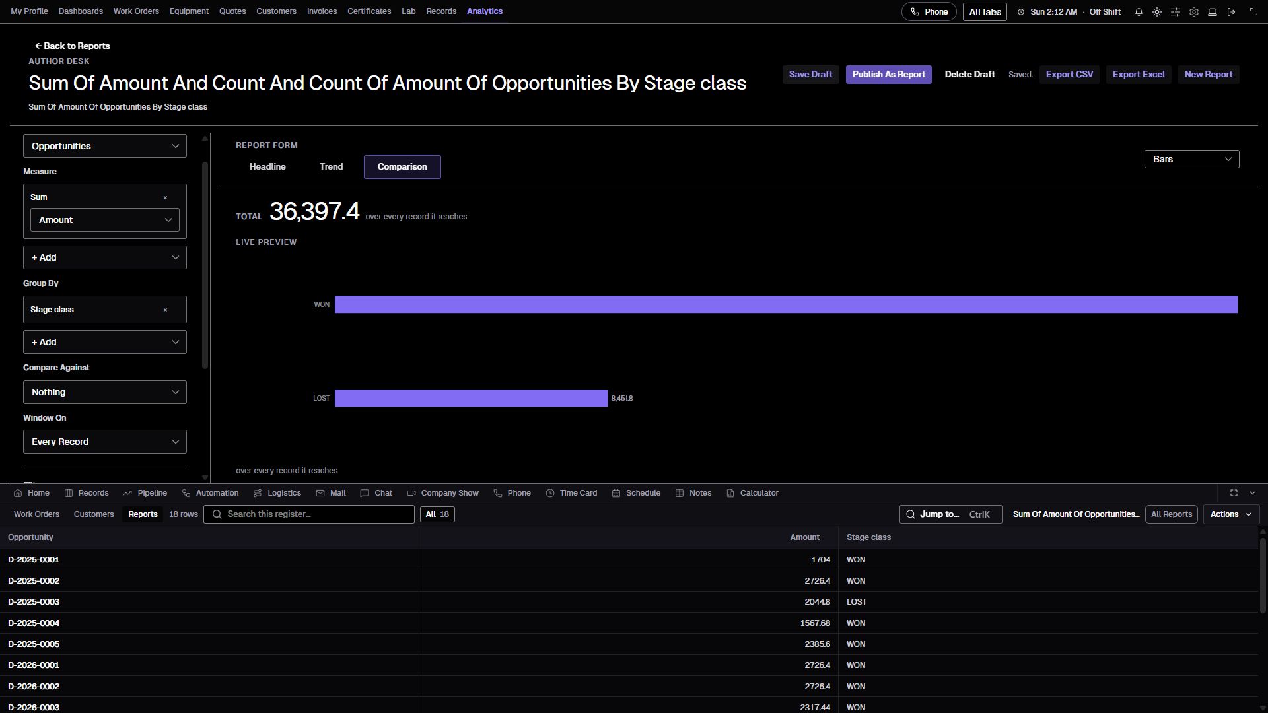
Task: Open the Bars chart type dropdown
Action: pyautogui.click(x=1191, y=159)
